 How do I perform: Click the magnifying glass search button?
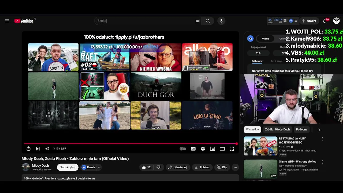point(208,21)
